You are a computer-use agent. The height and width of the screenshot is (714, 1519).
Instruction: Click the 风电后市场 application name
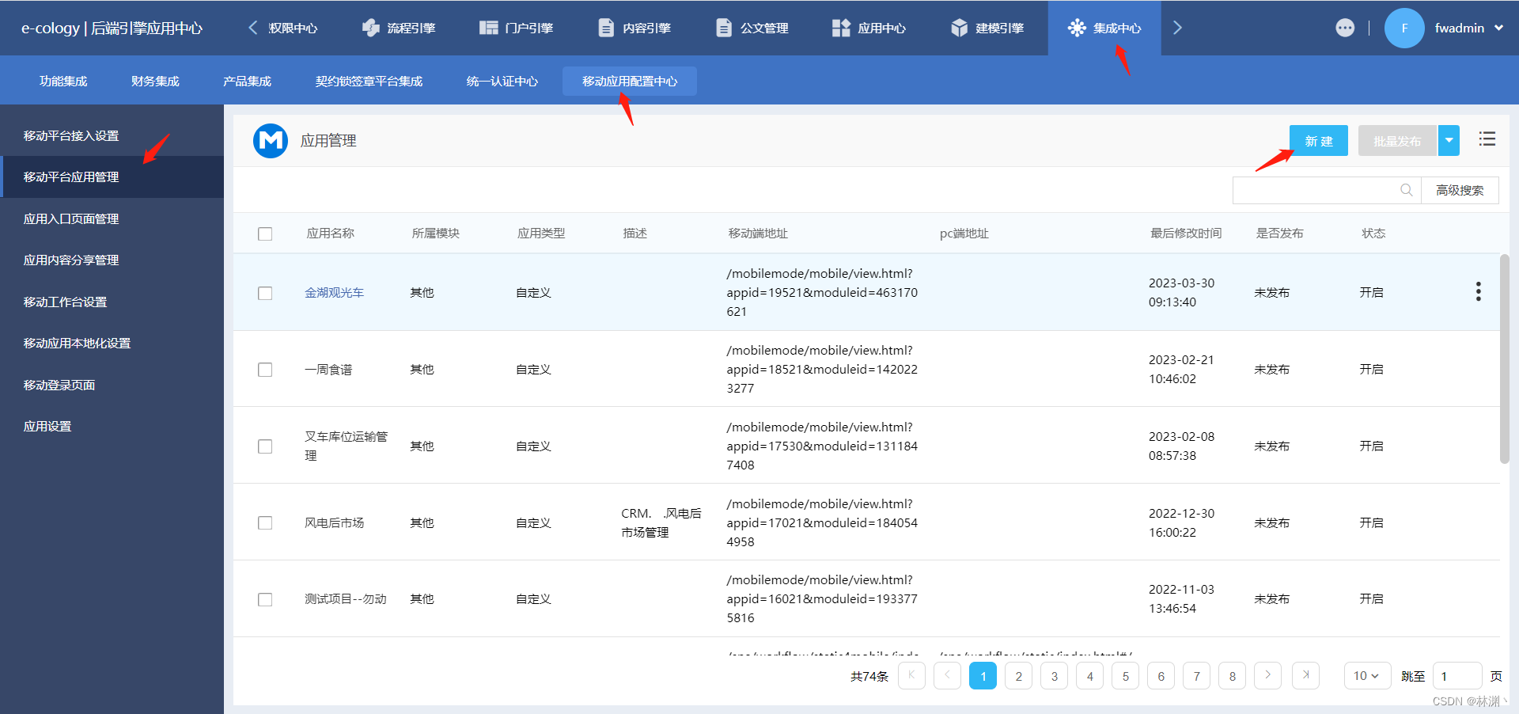[x=335, y=522]
